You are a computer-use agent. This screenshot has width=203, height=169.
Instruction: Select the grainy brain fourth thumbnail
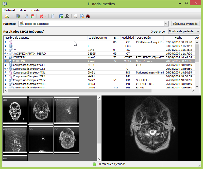15,139
